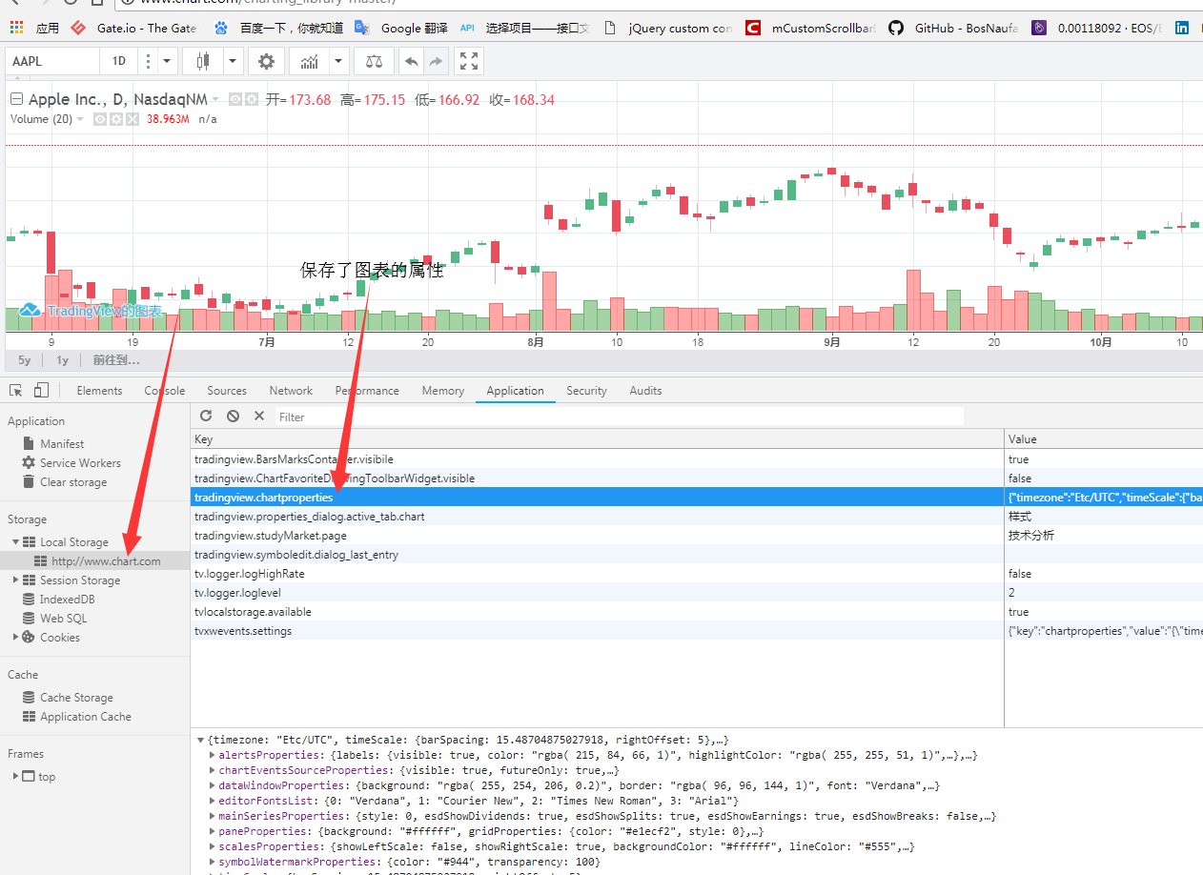Open Apple Inc. legend dropdown arrow
Screen dimensions: 1203x875
coord(216,99)
